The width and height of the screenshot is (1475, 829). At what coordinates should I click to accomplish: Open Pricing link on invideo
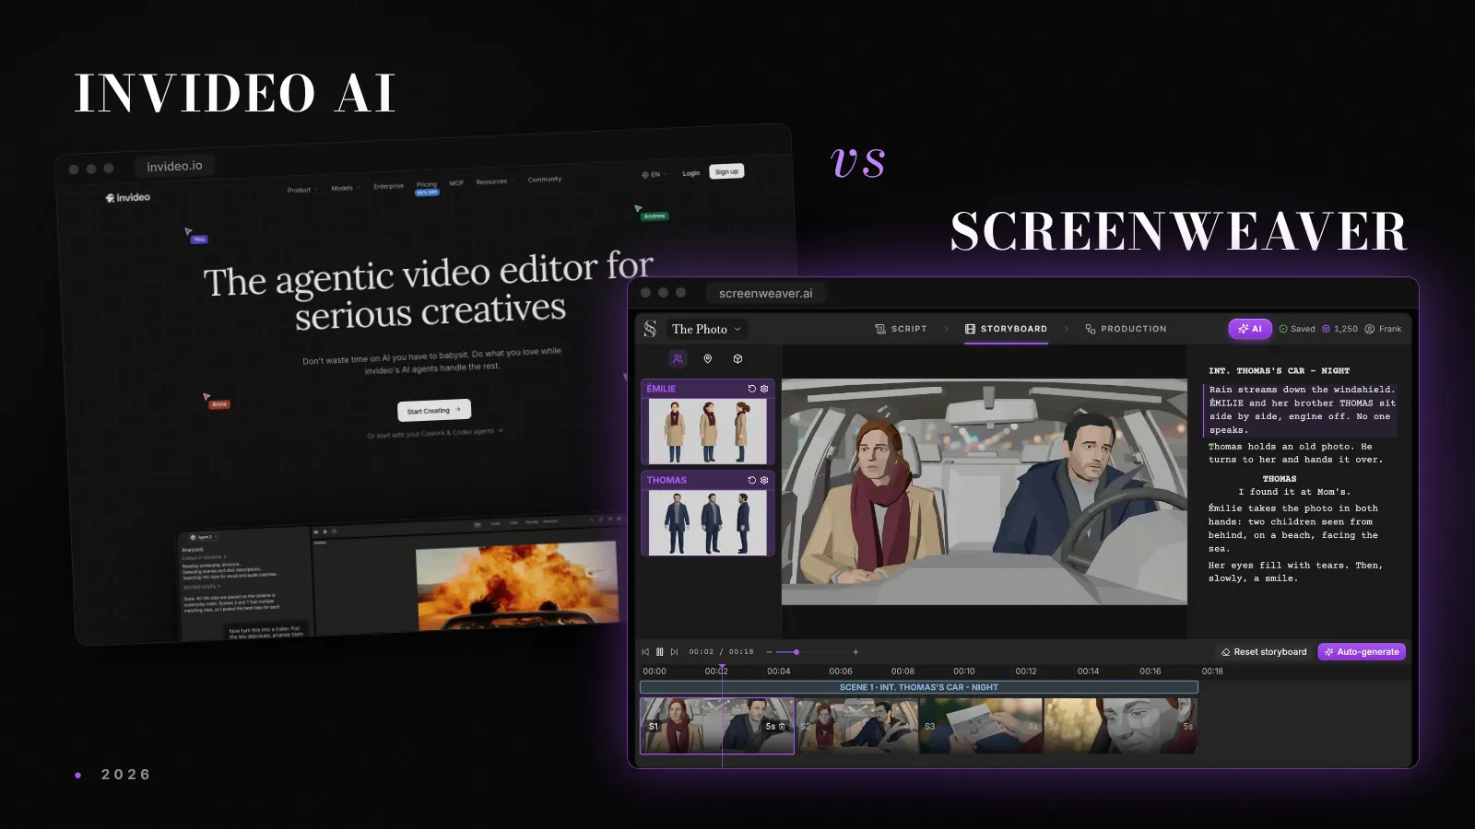[x=426, y=184]
